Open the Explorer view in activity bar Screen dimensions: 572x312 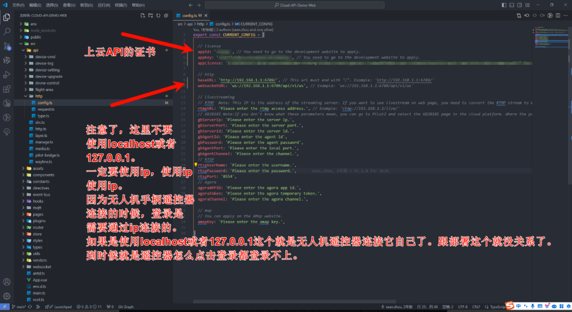(x=7, y=17)
